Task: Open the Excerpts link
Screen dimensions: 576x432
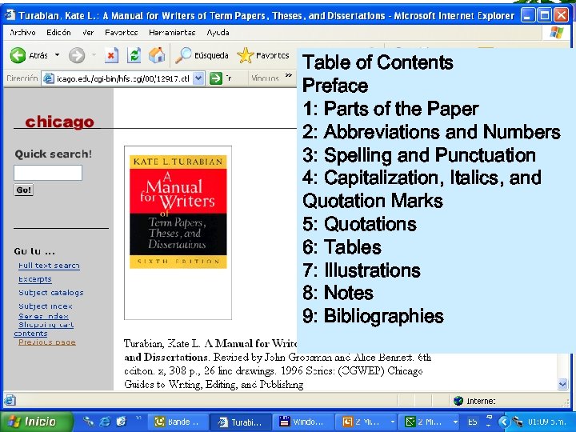Action: coord(35,279)
